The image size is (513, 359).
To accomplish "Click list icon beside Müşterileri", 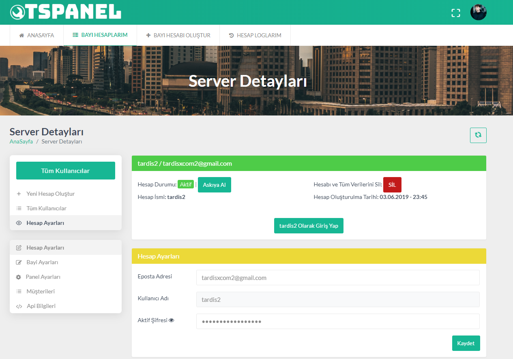I will (19, 291).
